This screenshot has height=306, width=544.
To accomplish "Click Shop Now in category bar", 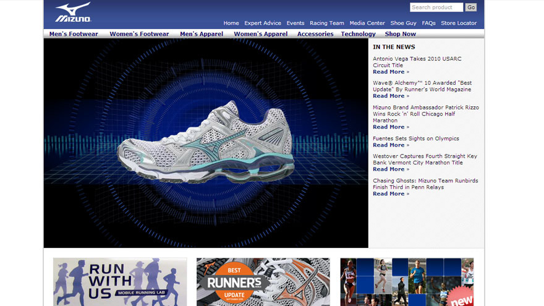I will pos(400,34).
